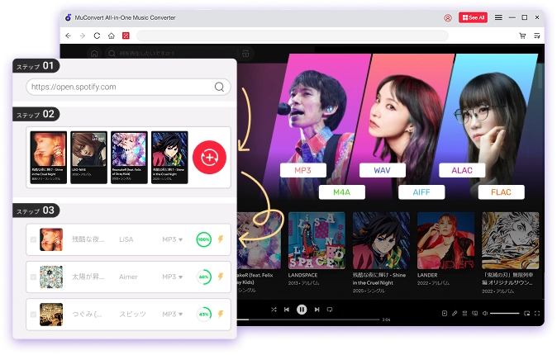Skip to the next track
557x355 pixels.
pyautogui.click(x=317, y=310)
